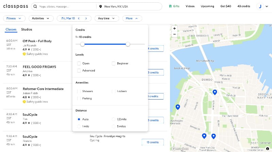Check the Beginner level checkbox
Image resolution: width=272 pixels, height=152 pixels.
pyautogui.click(x=114, y=63)
